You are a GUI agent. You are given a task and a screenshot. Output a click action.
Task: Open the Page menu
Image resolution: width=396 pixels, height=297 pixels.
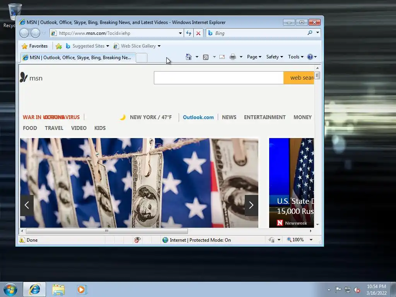pos(254,57)
